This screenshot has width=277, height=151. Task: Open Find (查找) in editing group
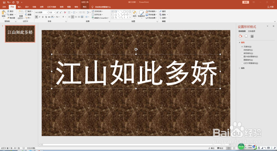[163, 11]
